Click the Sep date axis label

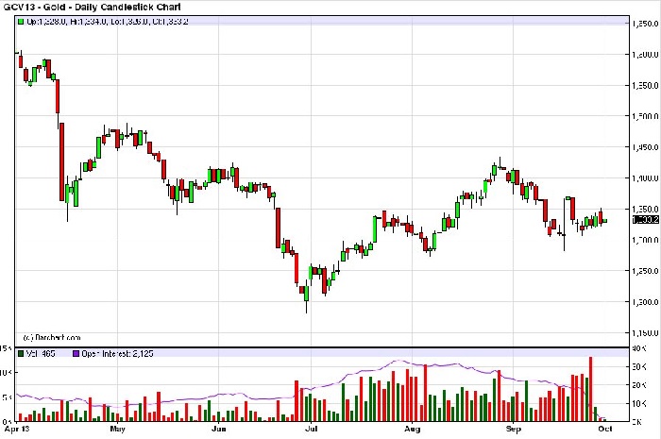pyautogui.click(x=513, y=429)
